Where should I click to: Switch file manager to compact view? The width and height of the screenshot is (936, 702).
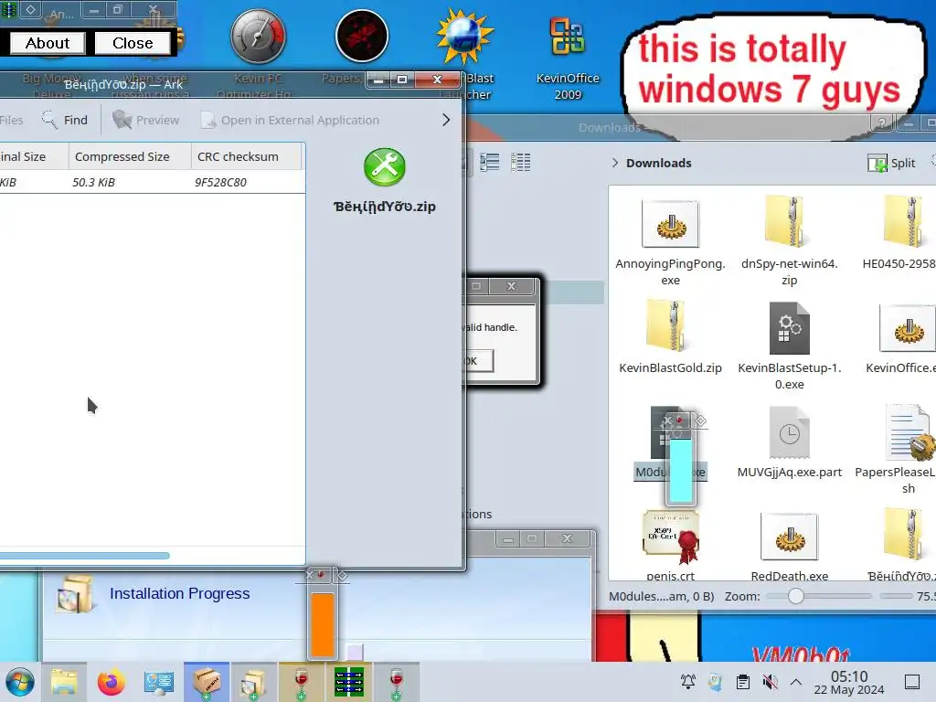click(490, 162)
